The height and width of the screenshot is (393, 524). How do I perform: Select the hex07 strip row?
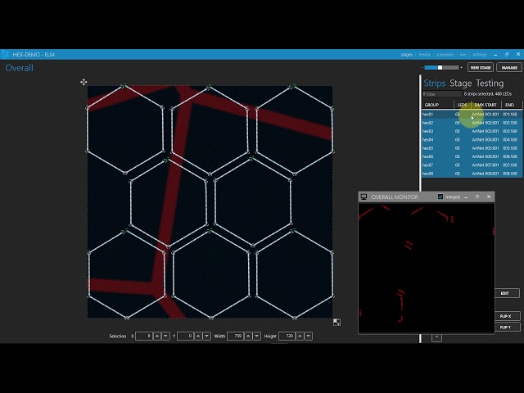click(x=472, y=165)
